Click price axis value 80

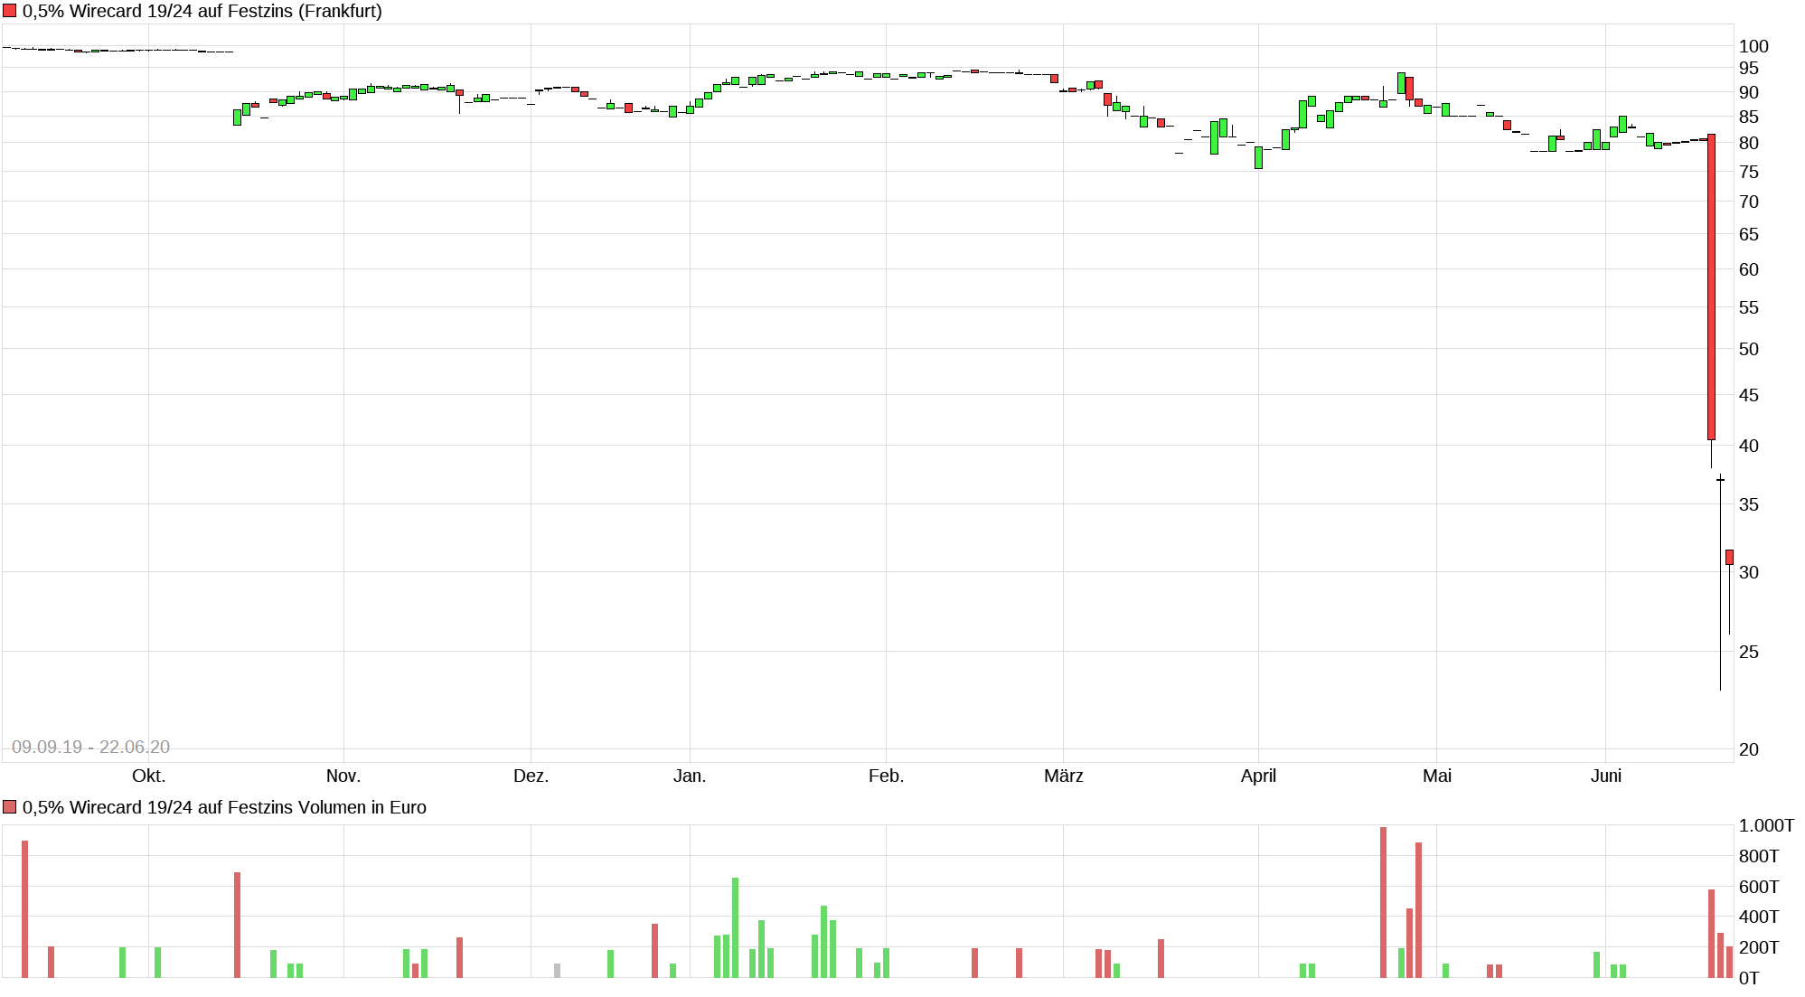pyautogui.click(x=1749, y=143)
